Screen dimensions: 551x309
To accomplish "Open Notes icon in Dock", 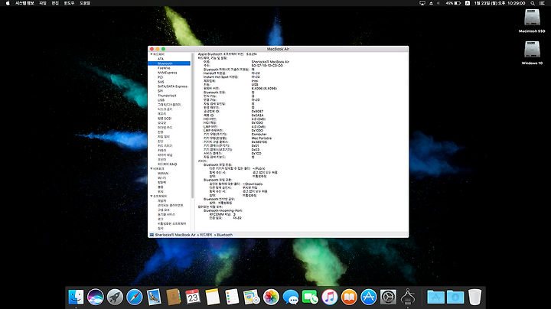I will (x=213, y=297).
